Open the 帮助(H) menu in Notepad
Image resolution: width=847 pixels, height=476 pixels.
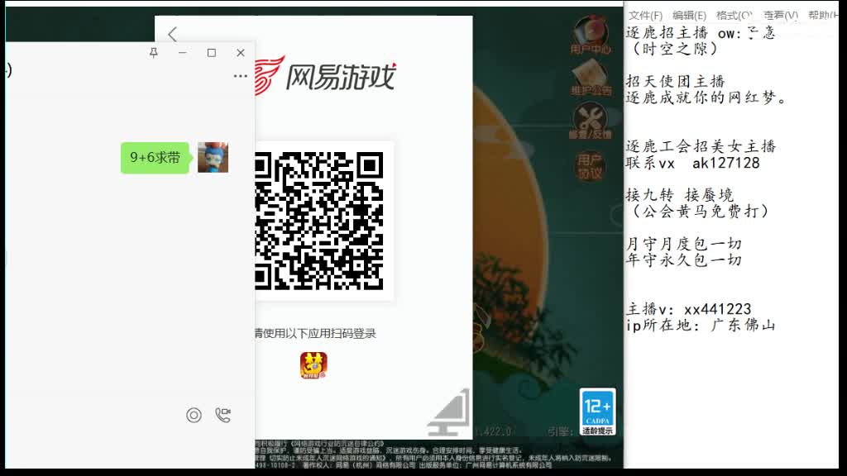(x=823, y=15)
